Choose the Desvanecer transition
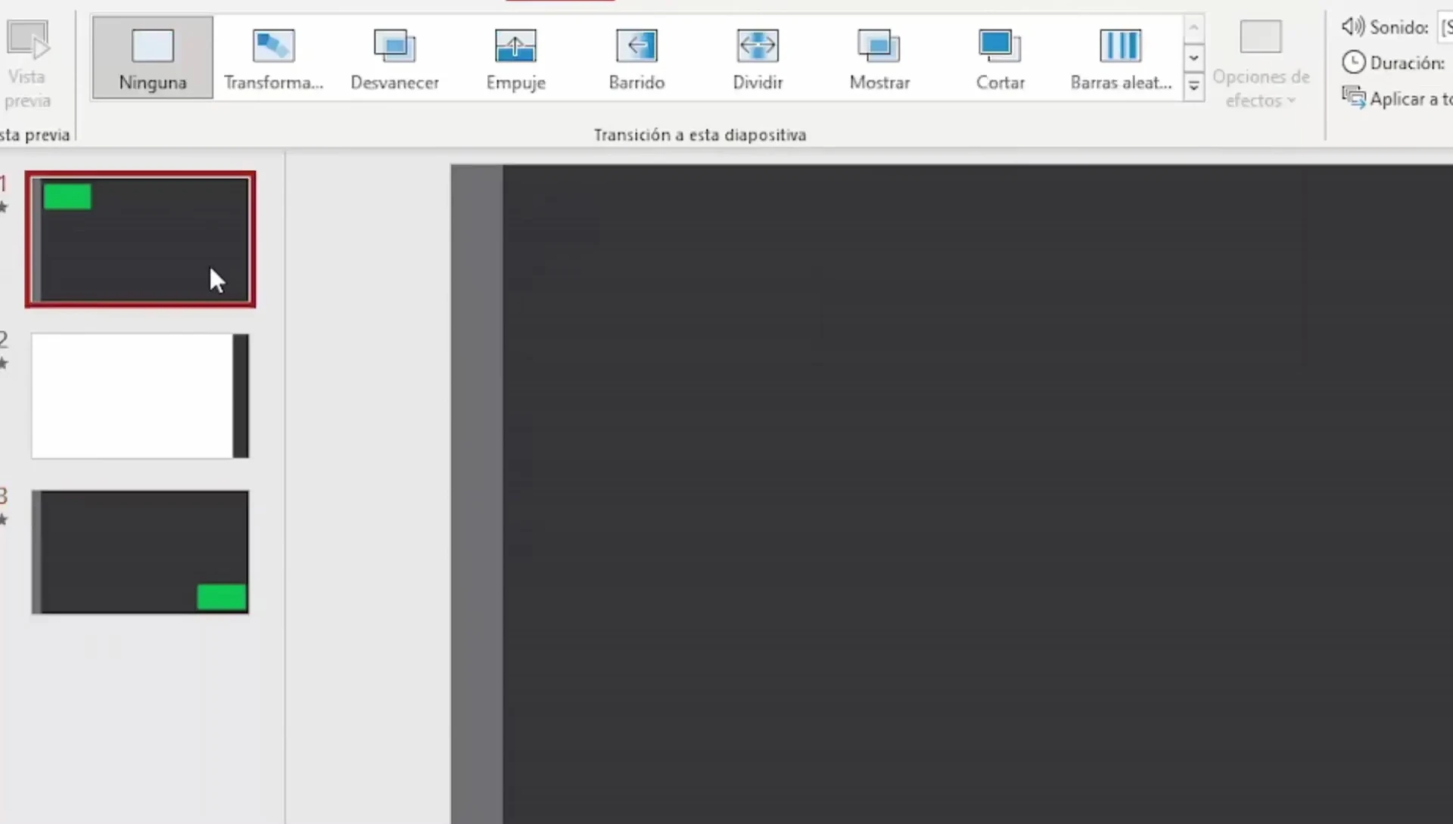Screen dimensions: 1453x824 pos(394,58)
